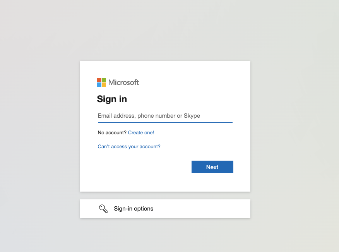Open the Create one! link
This screenshot has height=252, width=339.
(x=141, y=132)
